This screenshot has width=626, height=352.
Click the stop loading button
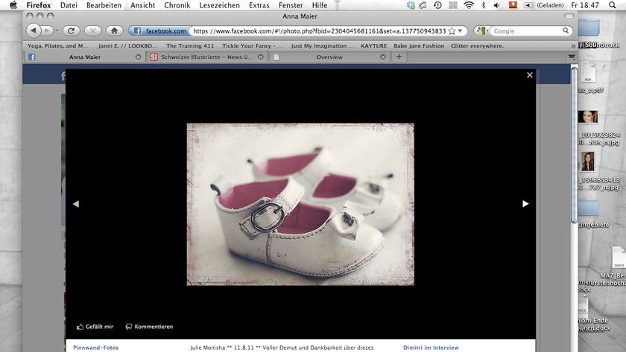[x=93, y=31]
